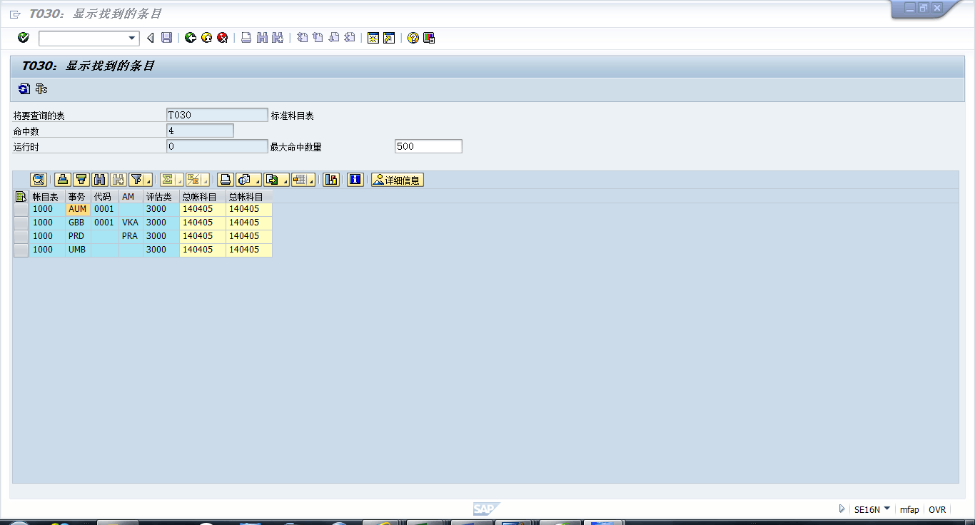The width and height of the screenshot is (975, 525).
Task: Click the green Back arrow icon
Action: tap(191, 38)
